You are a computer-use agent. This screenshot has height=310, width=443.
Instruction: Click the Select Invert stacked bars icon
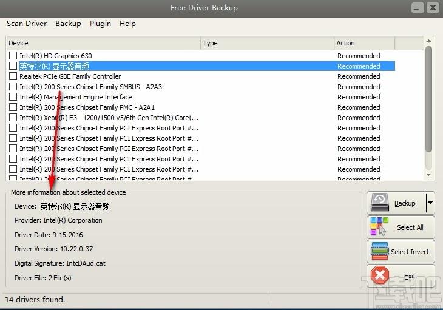(x=379, y=251)
